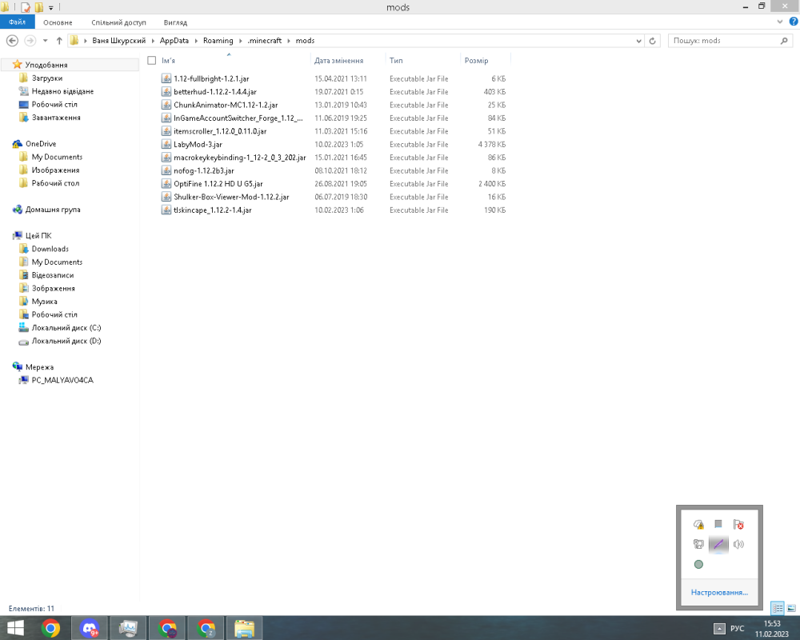Viewport: 800px width, 640px height.
Task: Open Домашня група in sidebar
Action: coord(53,210)
